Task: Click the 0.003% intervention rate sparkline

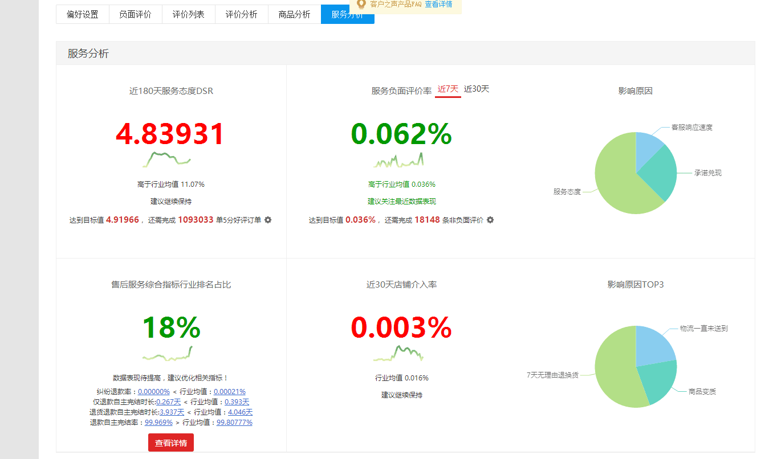Action: click(x=398, y=353)
